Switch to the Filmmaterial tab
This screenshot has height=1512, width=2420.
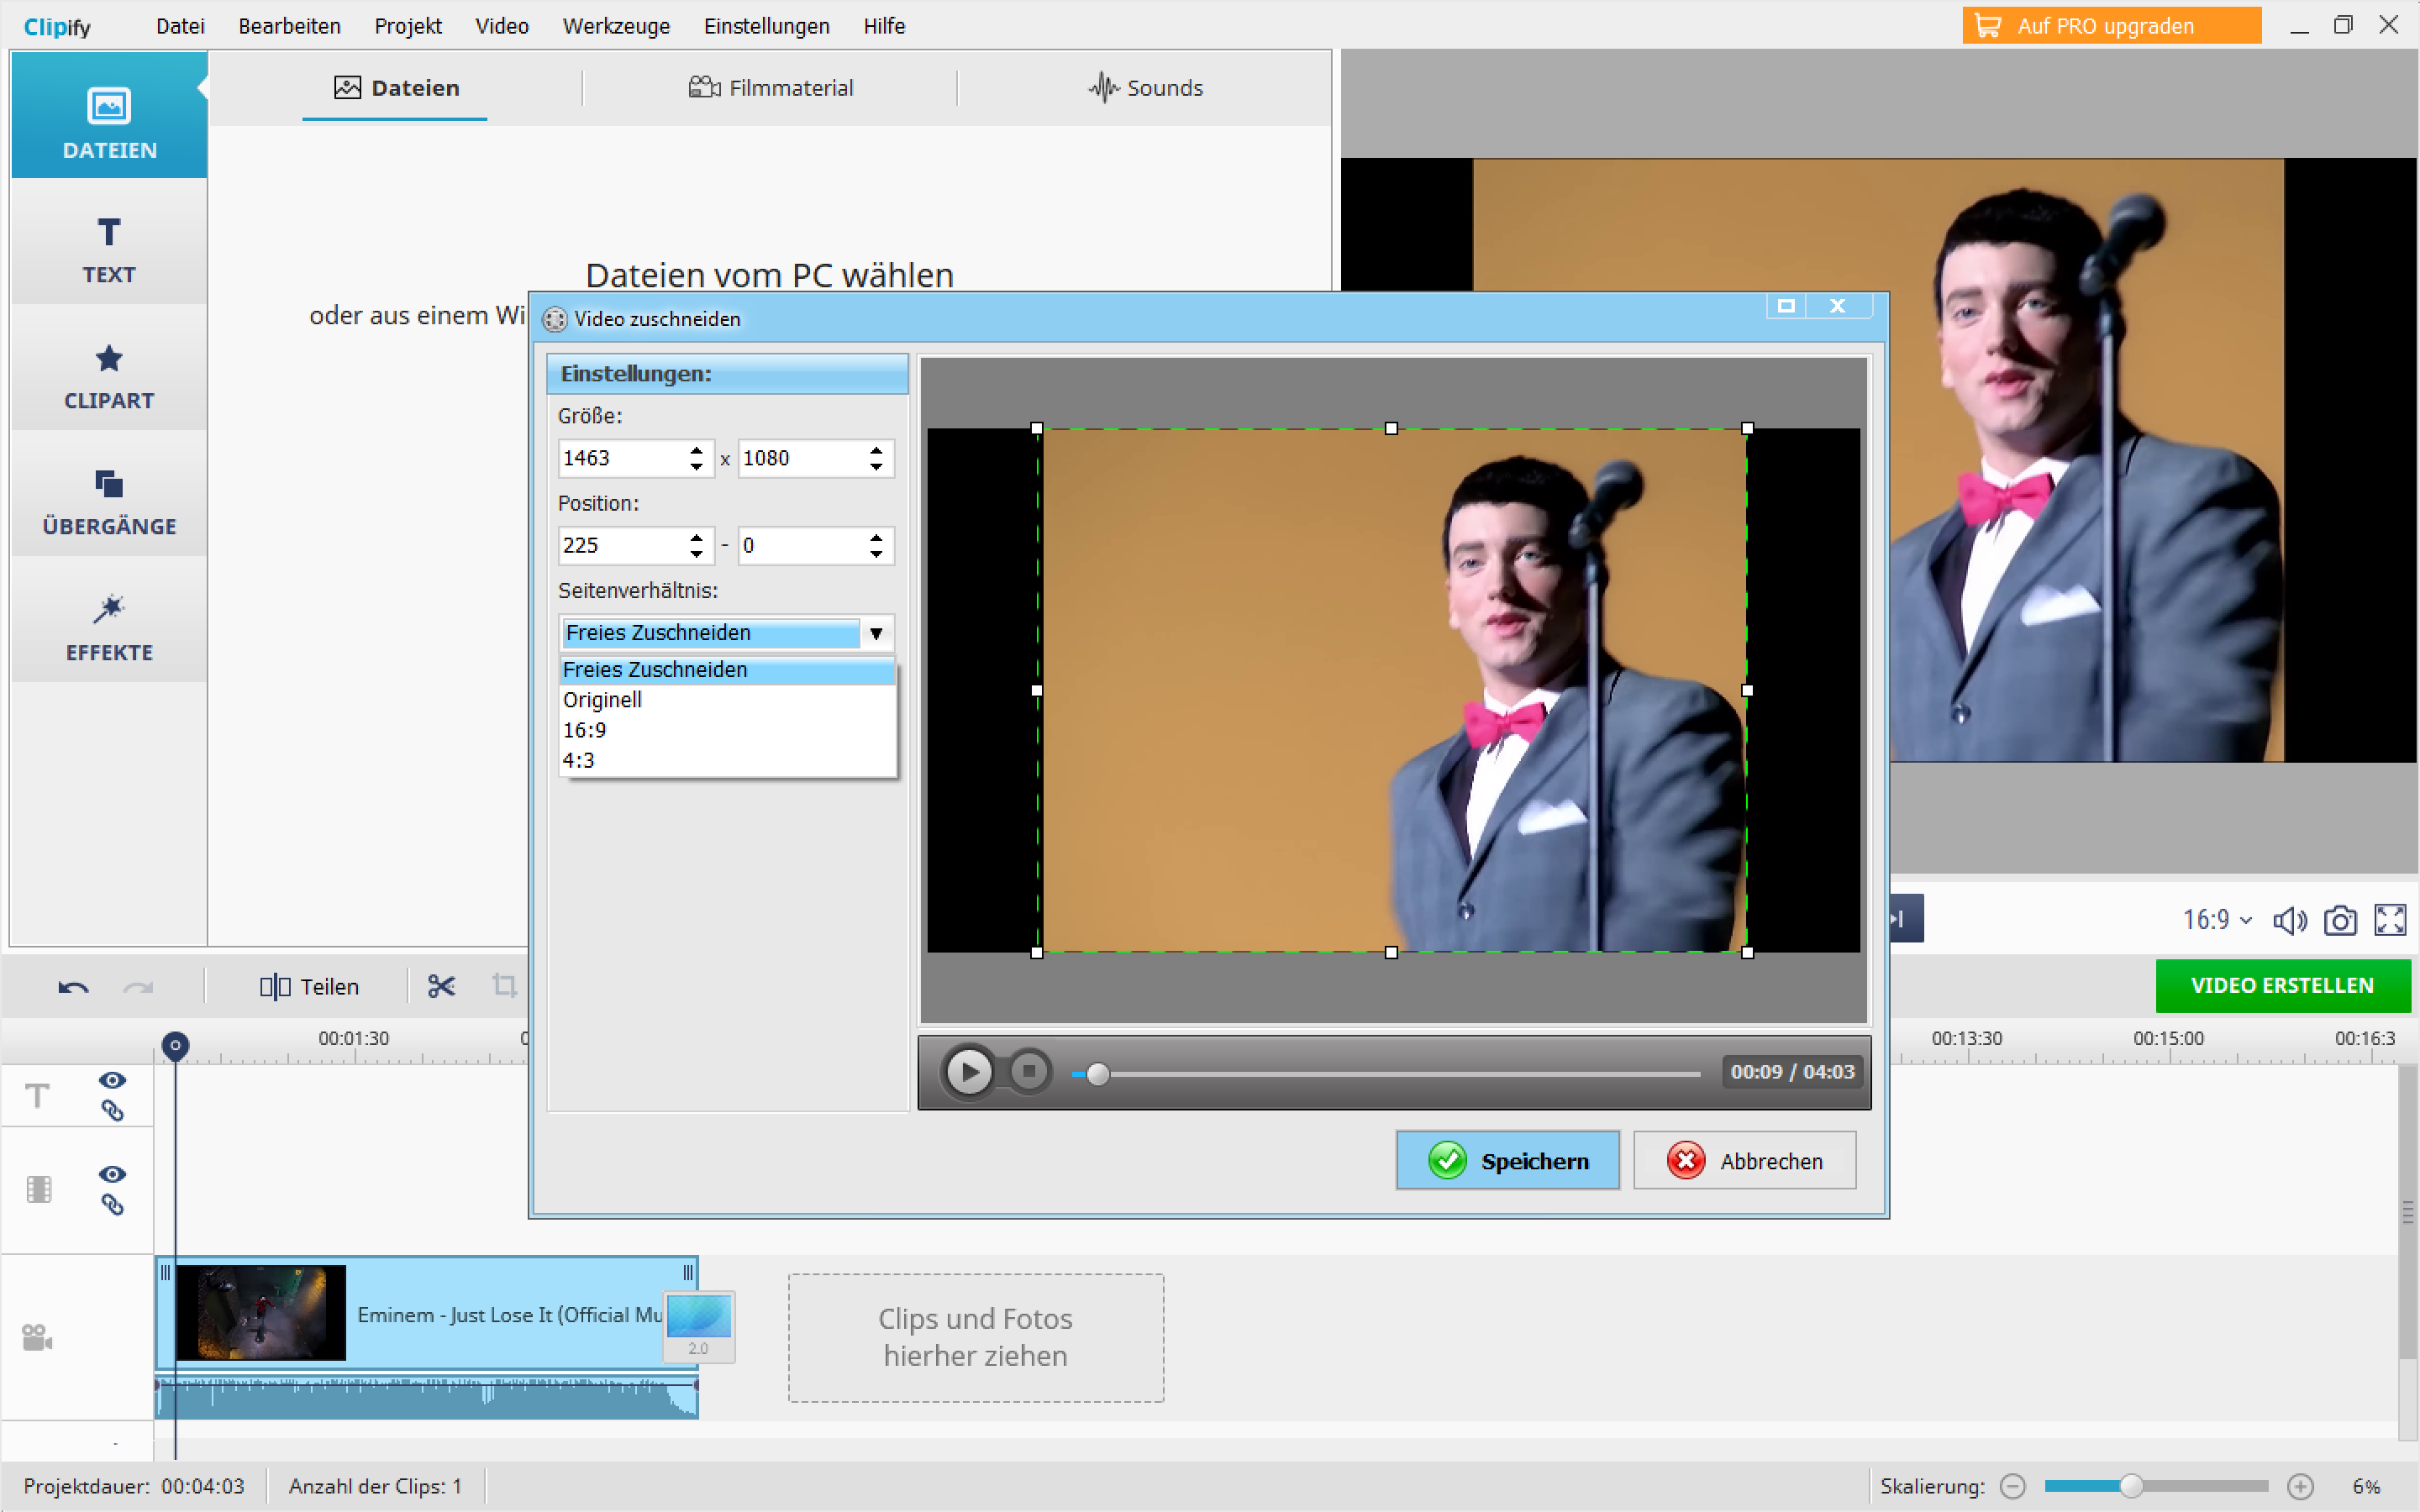(770, 88)
